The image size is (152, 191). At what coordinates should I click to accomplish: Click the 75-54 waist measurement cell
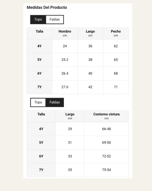[x=106, y=170]
